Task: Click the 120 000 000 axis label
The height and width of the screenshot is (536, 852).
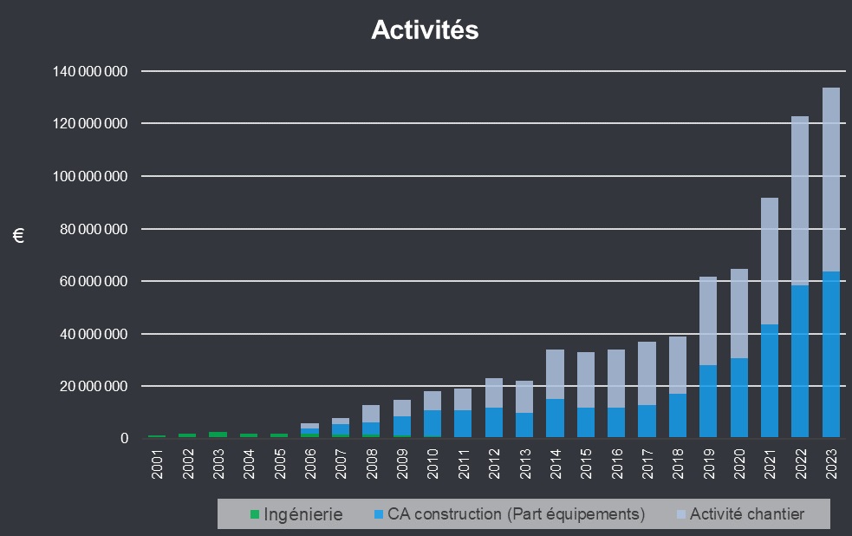Action: (90, 124)
